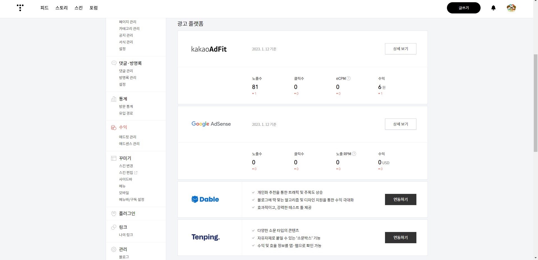Open 스킨 변경
Screen dimensions: 538x260
pos(126,166)
